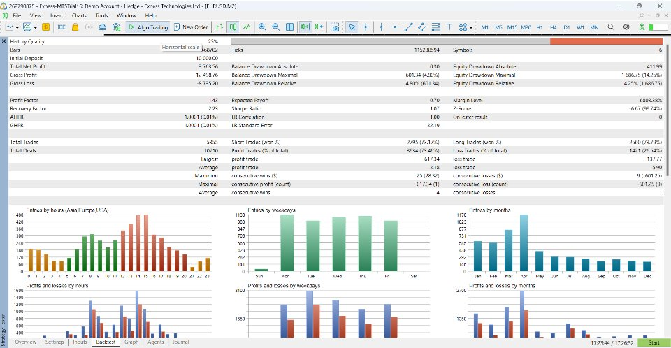Open the Market shopping bag icon
The image size is (671, 348).
click(75, 27)
